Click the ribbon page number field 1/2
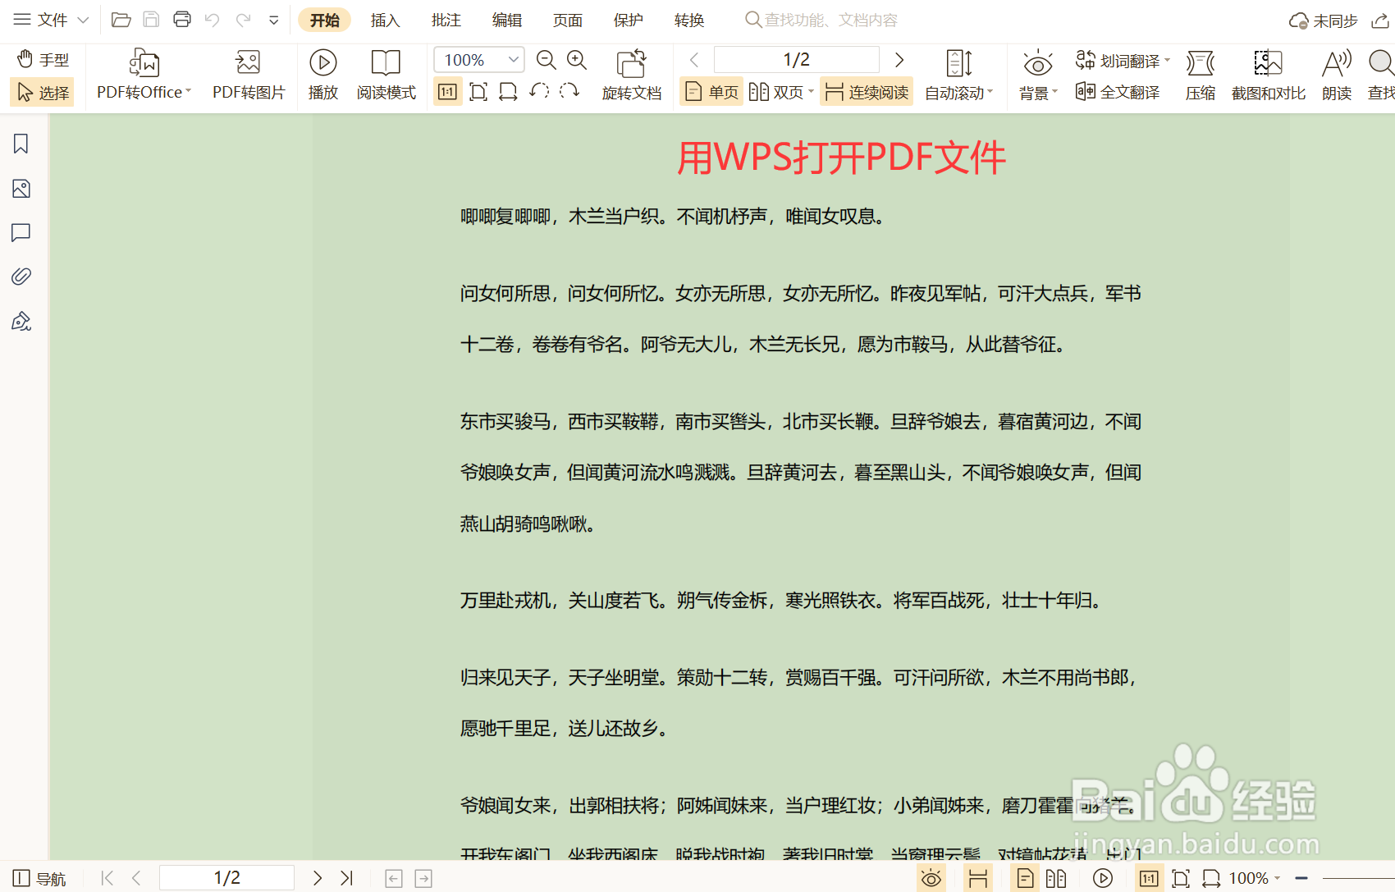Screen dimensions: 1395x892 tap(797, 60)
